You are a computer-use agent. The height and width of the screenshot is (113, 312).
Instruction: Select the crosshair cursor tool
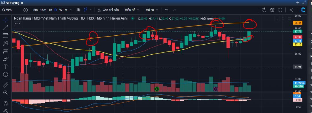tap(5, 20)
